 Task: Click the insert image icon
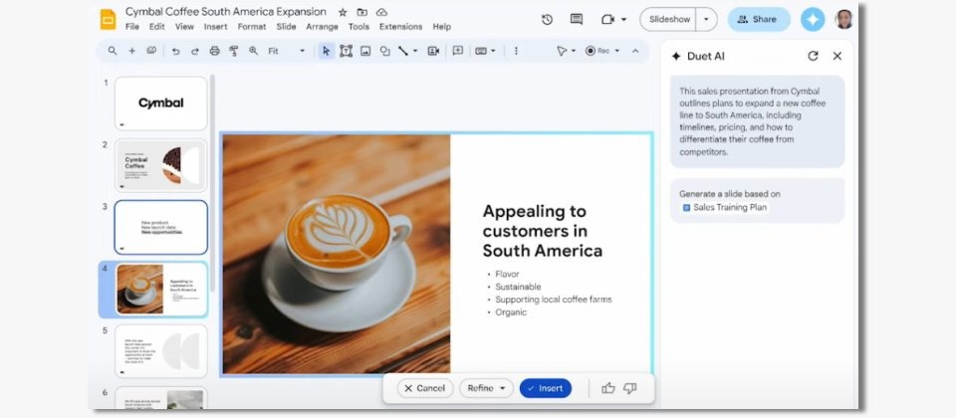coord(365,51)
